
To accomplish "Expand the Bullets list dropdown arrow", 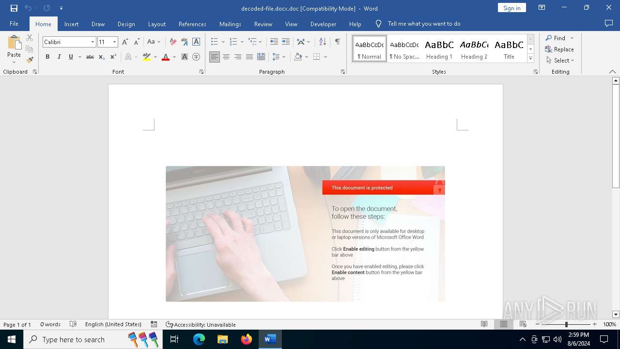I will click(x=223, y=42).
